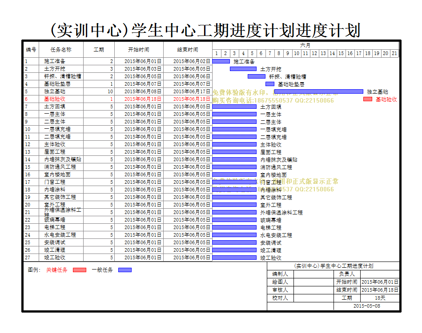Select day 7 in the 六月 timeline header
The height and width of the screenshot is (333, 422).
point(270,53)
